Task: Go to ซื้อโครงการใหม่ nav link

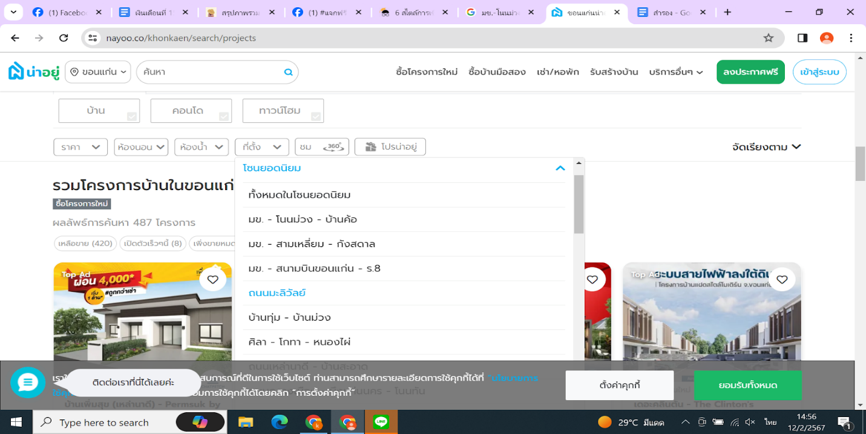Action: click(x=427, y=72)
